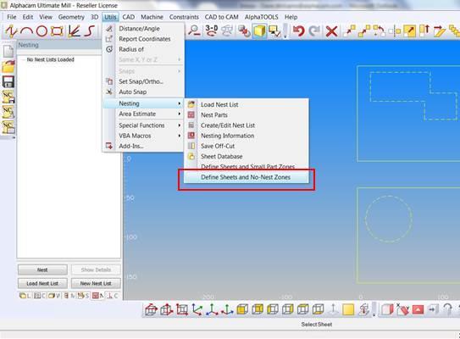Select the Spline curve tool
The image size is (460, 339).
[x=90, y=31]
